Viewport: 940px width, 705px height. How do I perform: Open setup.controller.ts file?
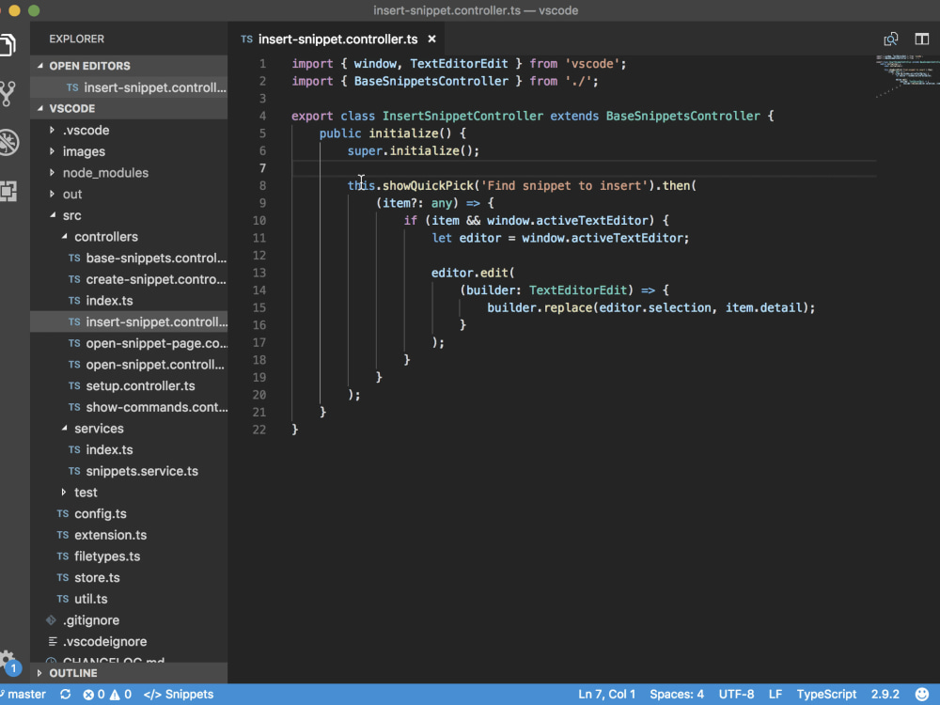pos(129,386)
